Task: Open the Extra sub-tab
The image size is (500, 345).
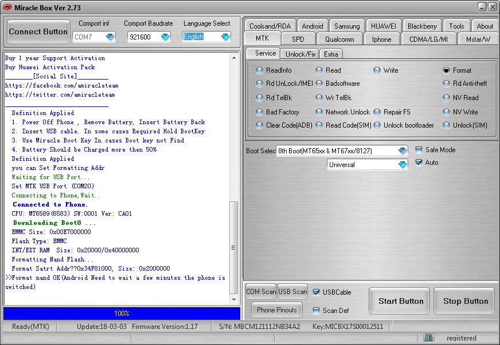Action: point(331,54)
